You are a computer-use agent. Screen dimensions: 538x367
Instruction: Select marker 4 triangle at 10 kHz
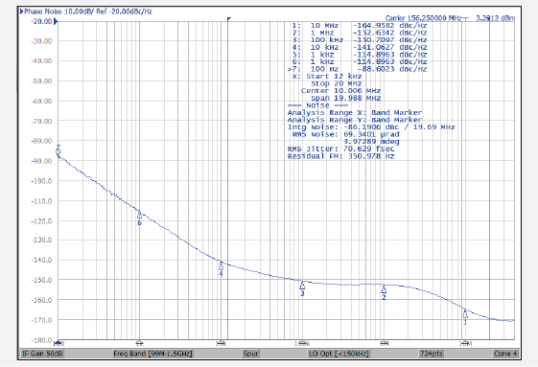pos(221,265)
